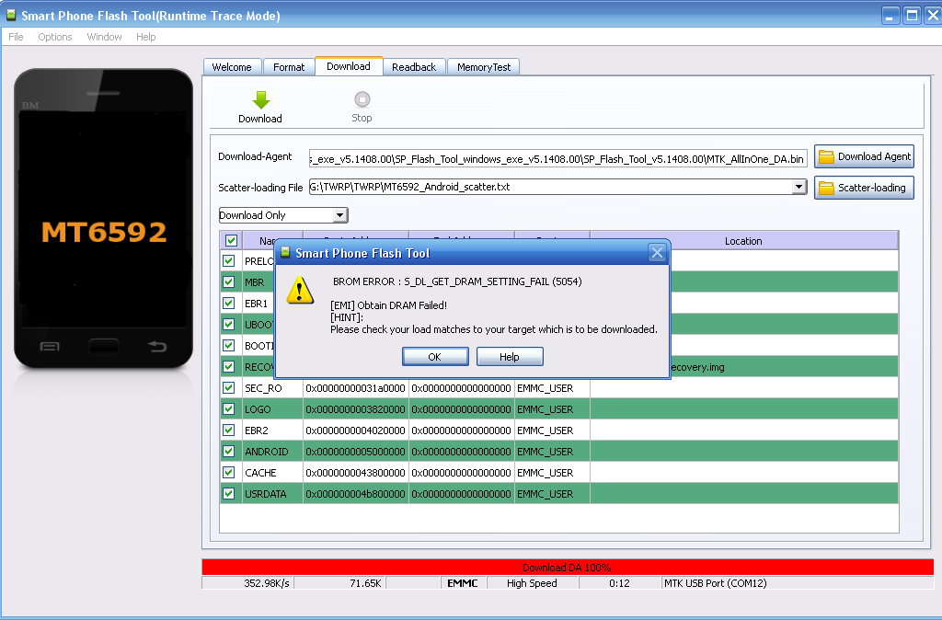Image resolution: width=942 pixels, height=620 pixels.
Task: Uncheck the CACHE partition checkbox
Action: pyautogui.click(x=229, y=473)
